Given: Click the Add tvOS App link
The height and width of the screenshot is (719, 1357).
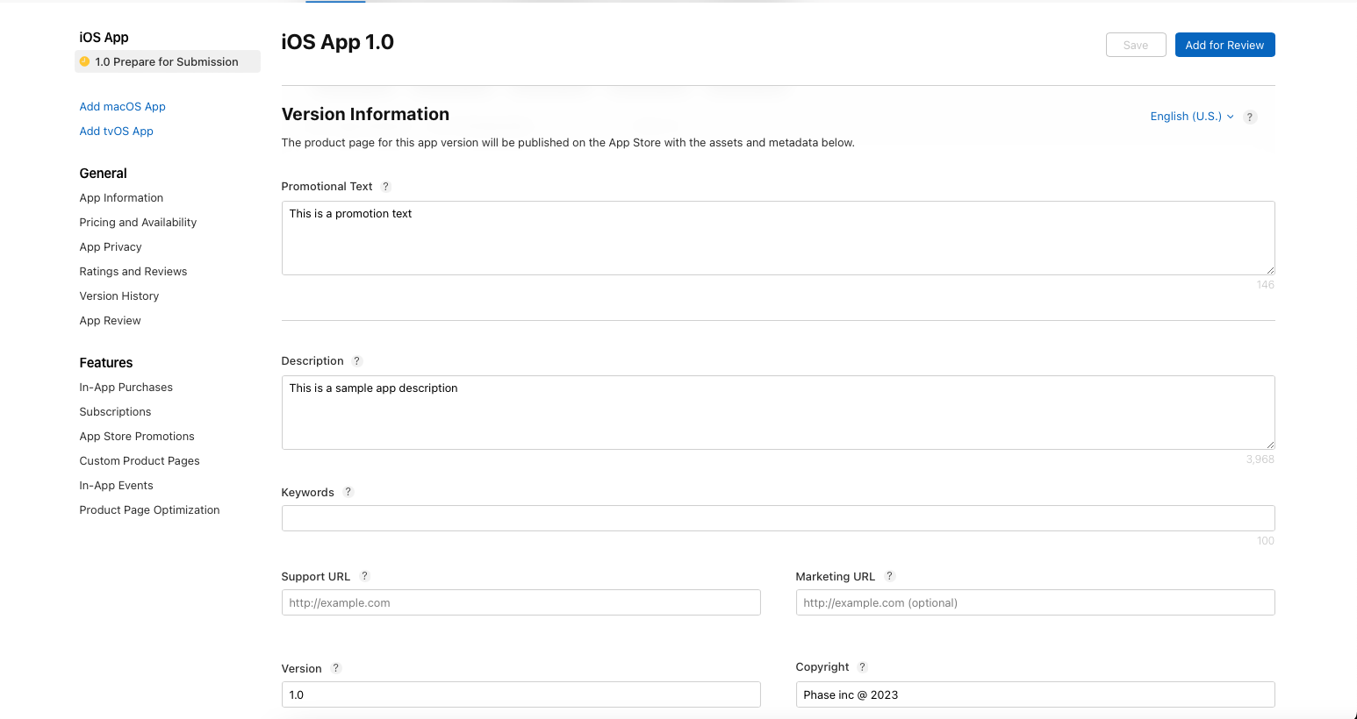Looking at the screenshot, I should (x=116, y=131).
